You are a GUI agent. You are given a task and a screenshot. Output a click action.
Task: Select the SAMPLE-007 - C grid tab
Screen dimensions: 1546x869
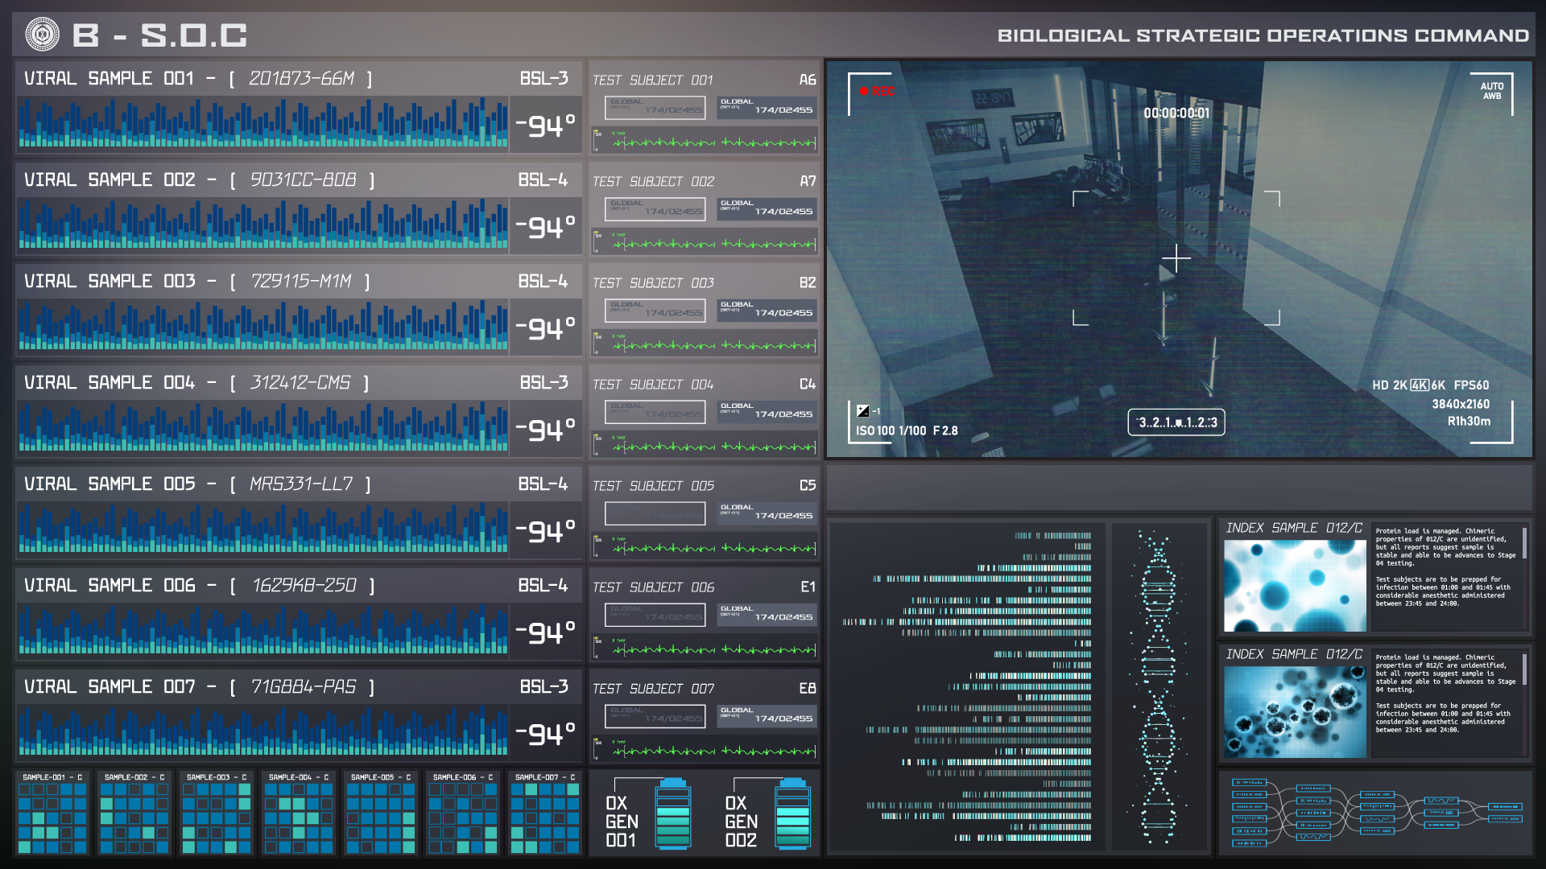[545, 777]
